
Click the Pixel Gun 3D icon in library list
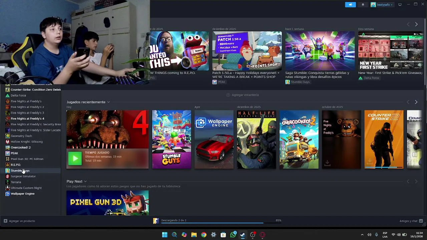(x=7, y=159)
